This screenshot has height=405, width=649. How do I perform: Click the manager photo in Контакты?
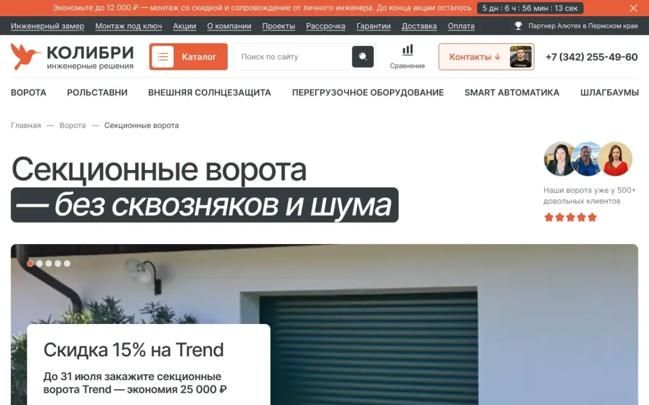pyautogui.click(x=521, y=57)
